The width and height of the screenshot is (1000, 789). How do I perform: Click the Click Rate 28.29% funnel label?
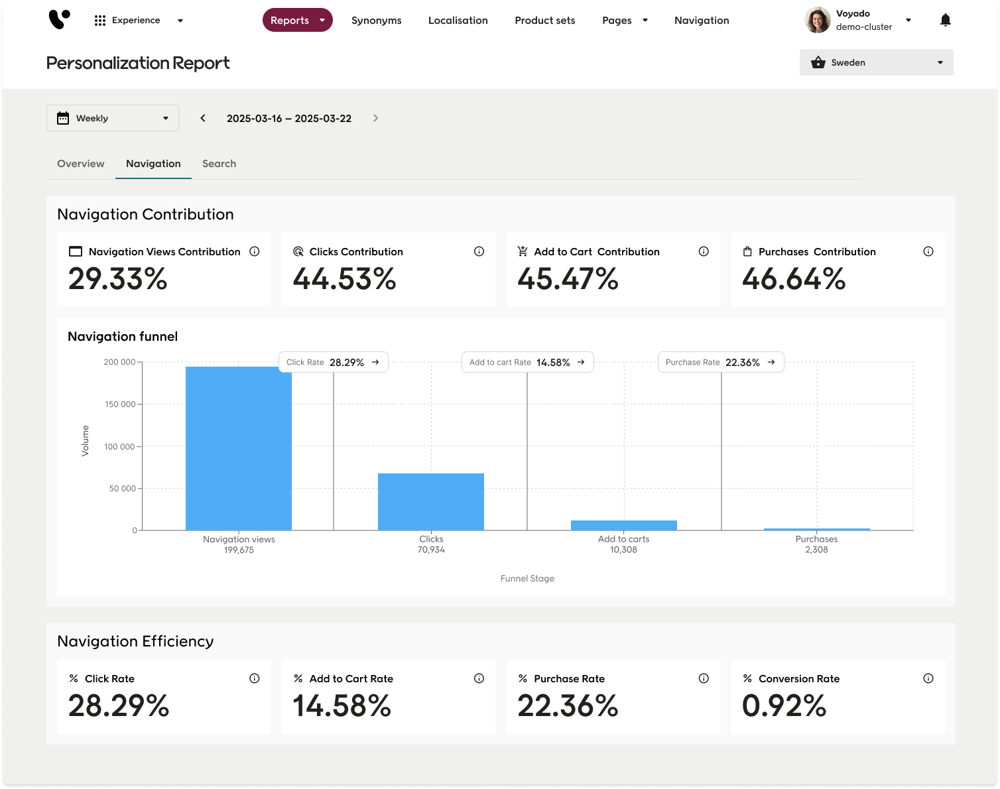click(333, 362)
